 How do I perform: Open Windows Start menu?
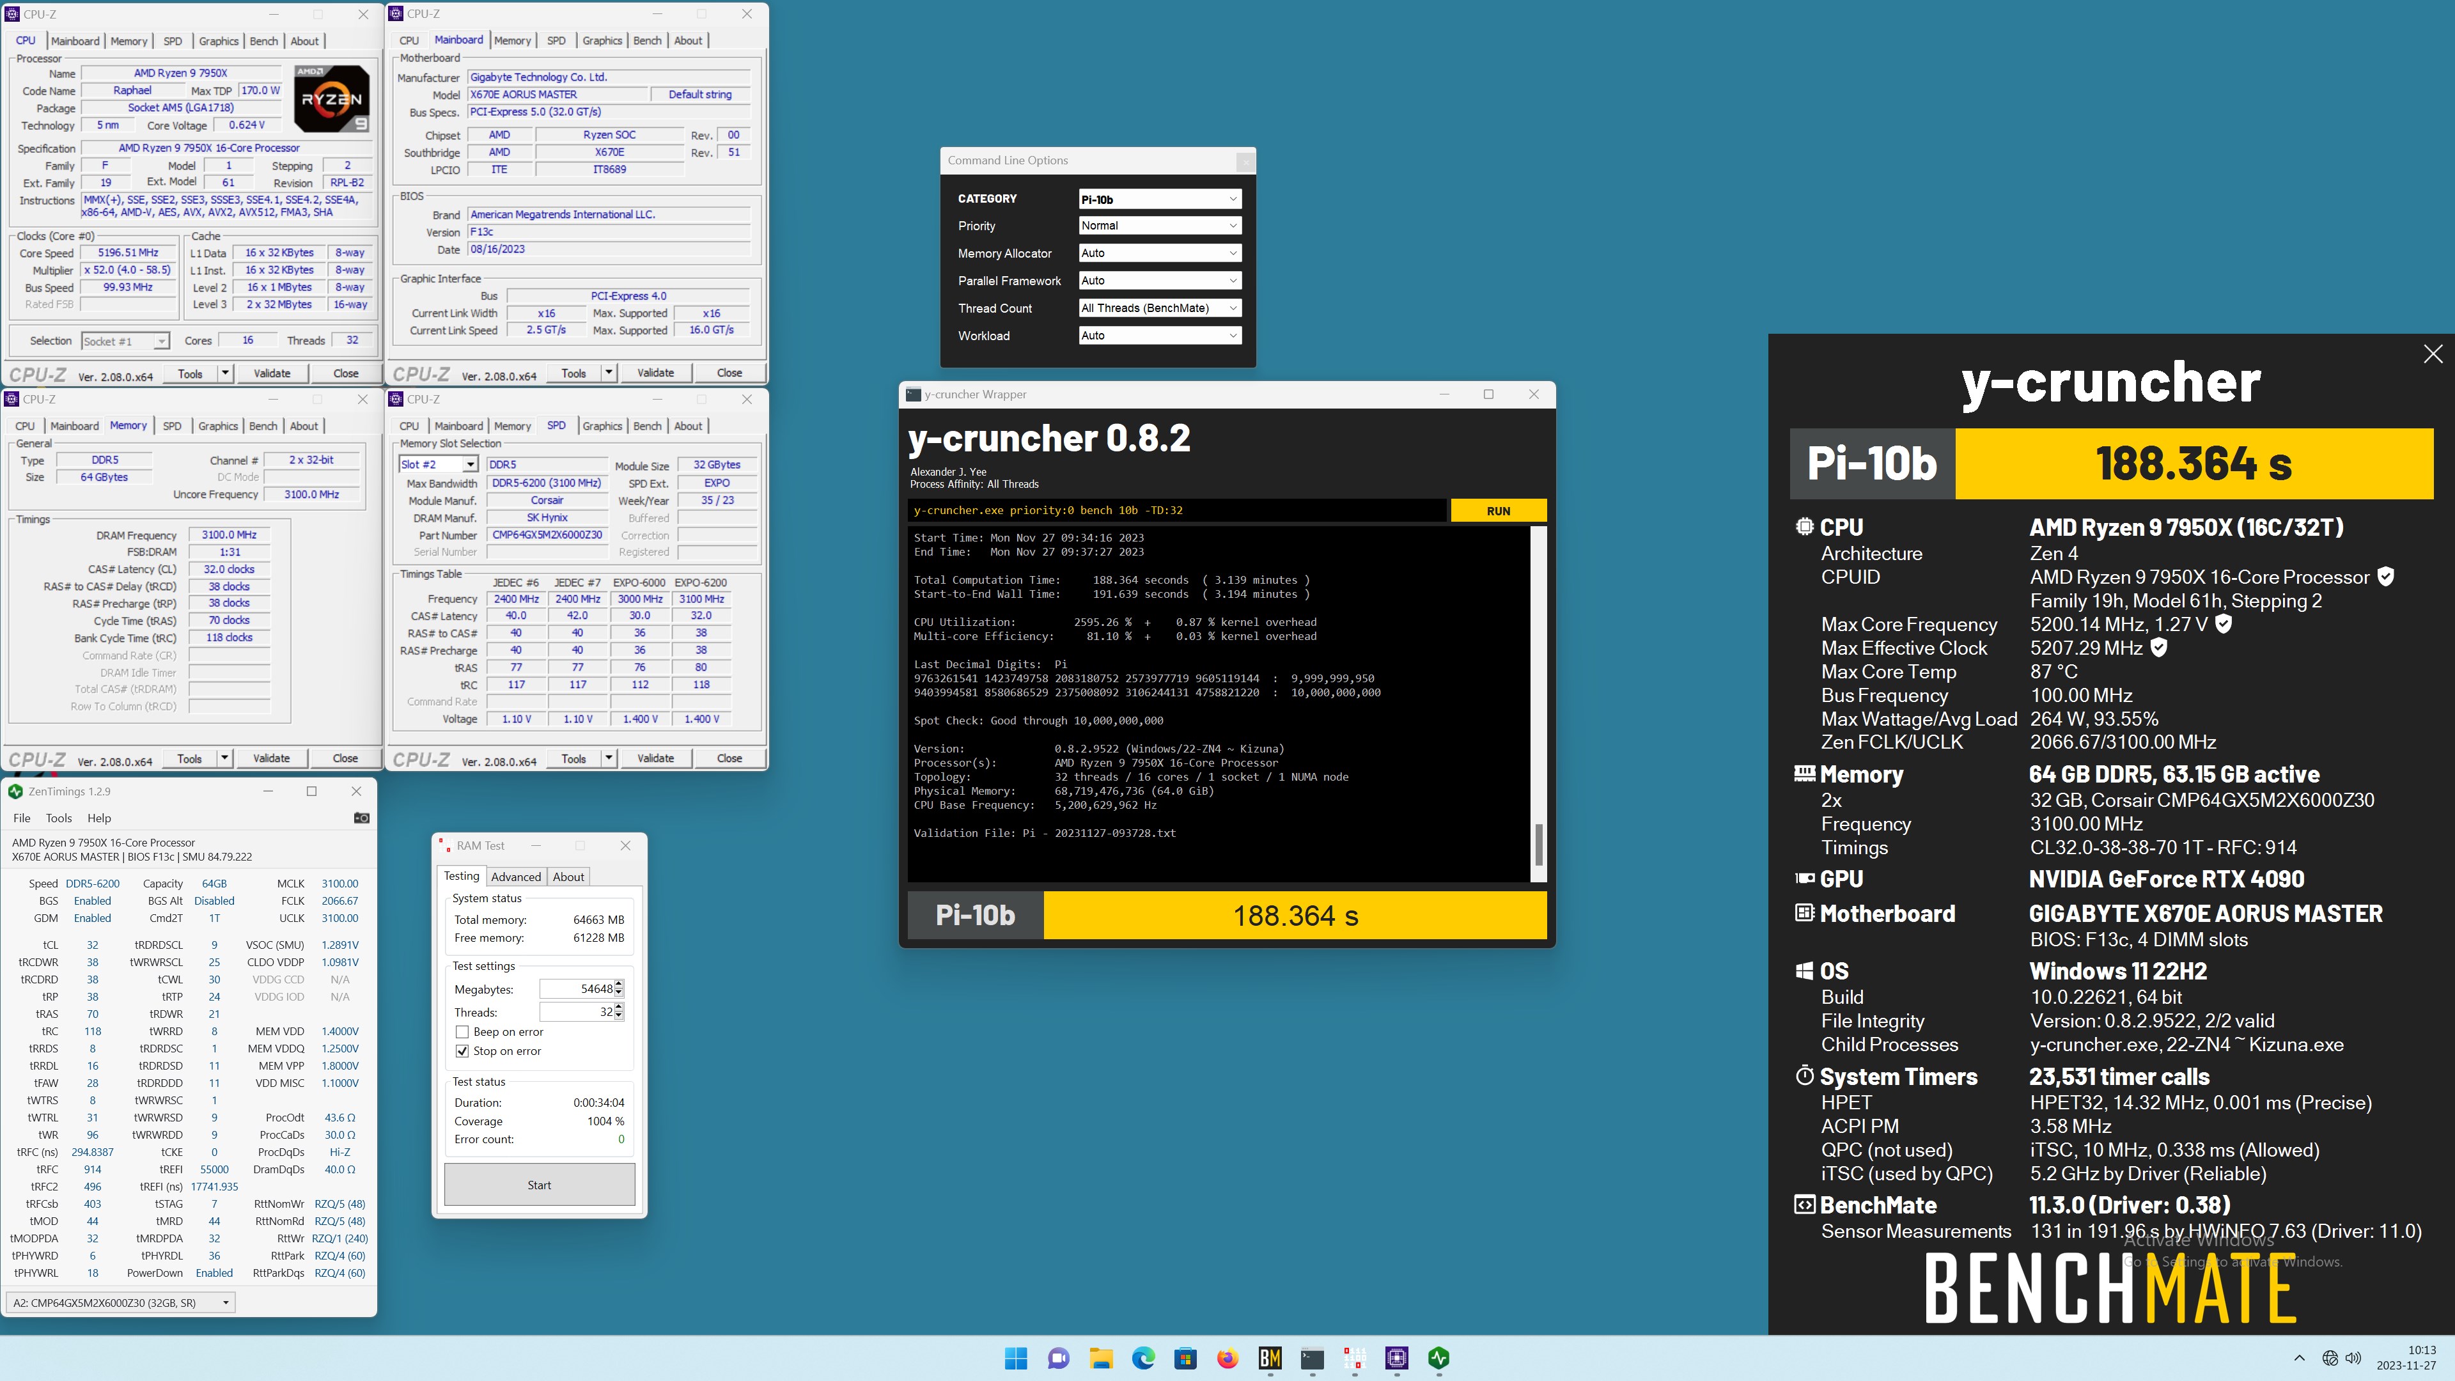1016,1358
